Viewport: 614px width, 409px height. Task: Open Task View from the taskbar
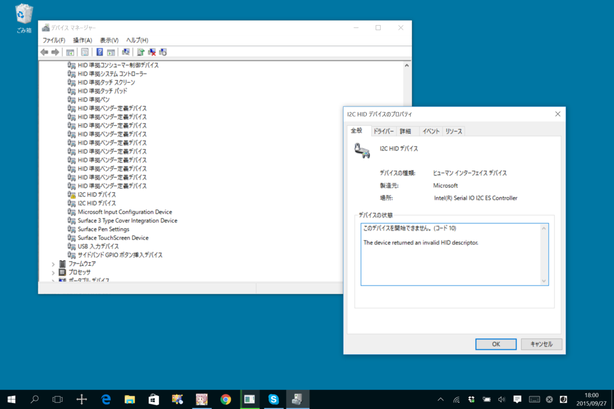58,399
